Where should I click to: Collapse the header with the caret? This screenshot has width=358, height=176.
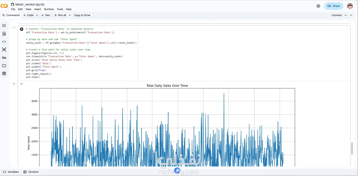coord(352,15)
